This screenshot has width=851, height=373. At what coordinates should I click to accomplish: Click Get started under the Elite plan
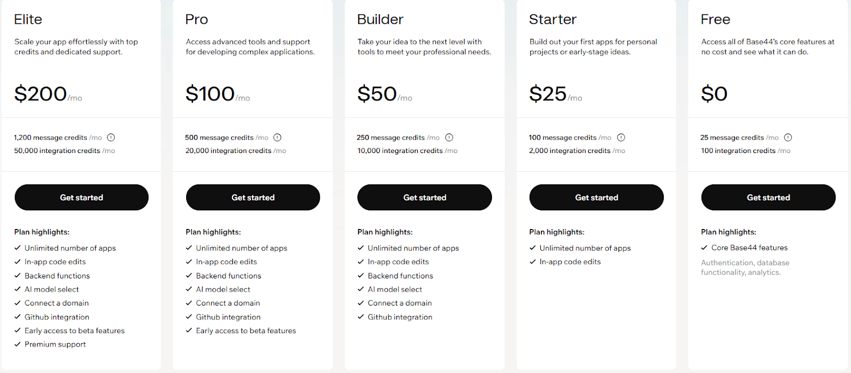(x=81, y=197)
